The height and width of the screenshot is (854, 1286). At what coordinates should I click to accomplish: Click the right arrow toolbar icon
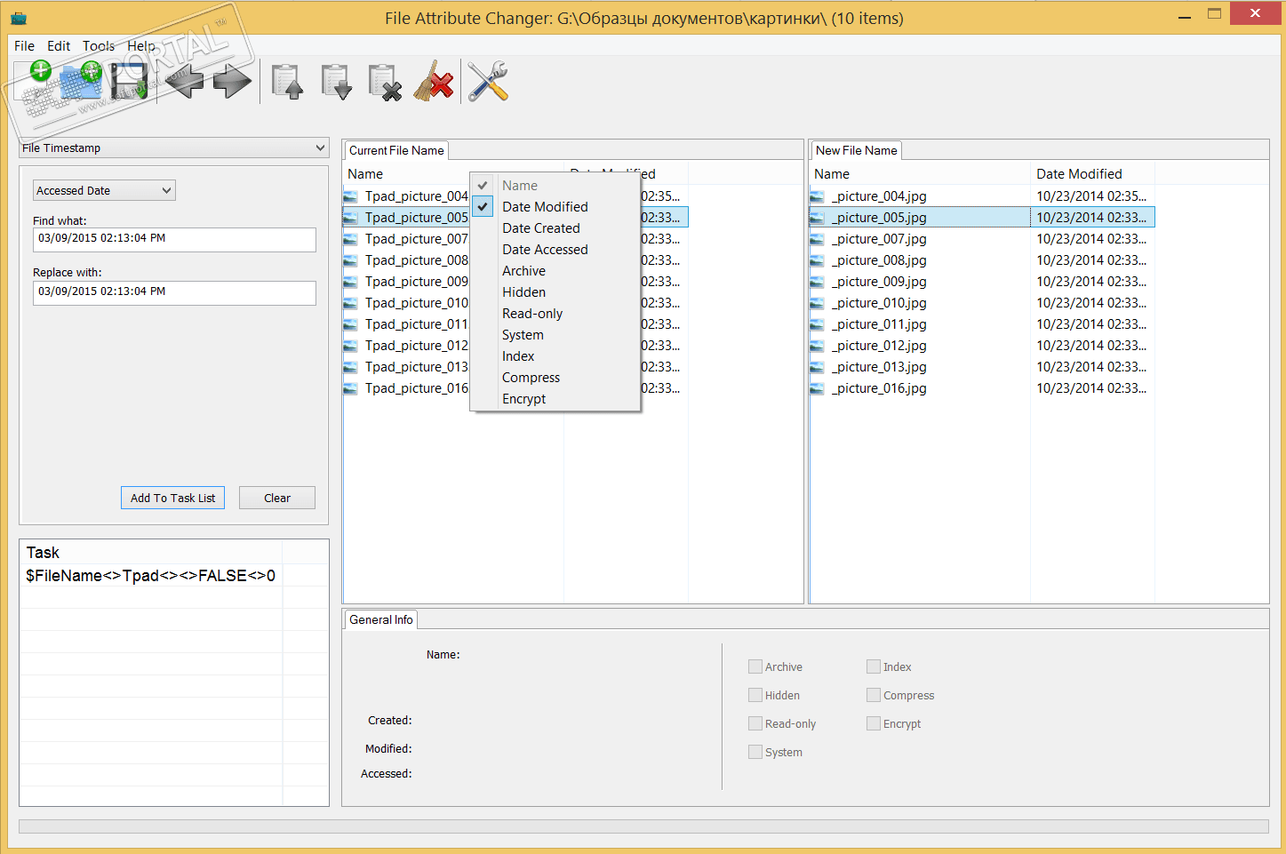(x=232, y=82)
